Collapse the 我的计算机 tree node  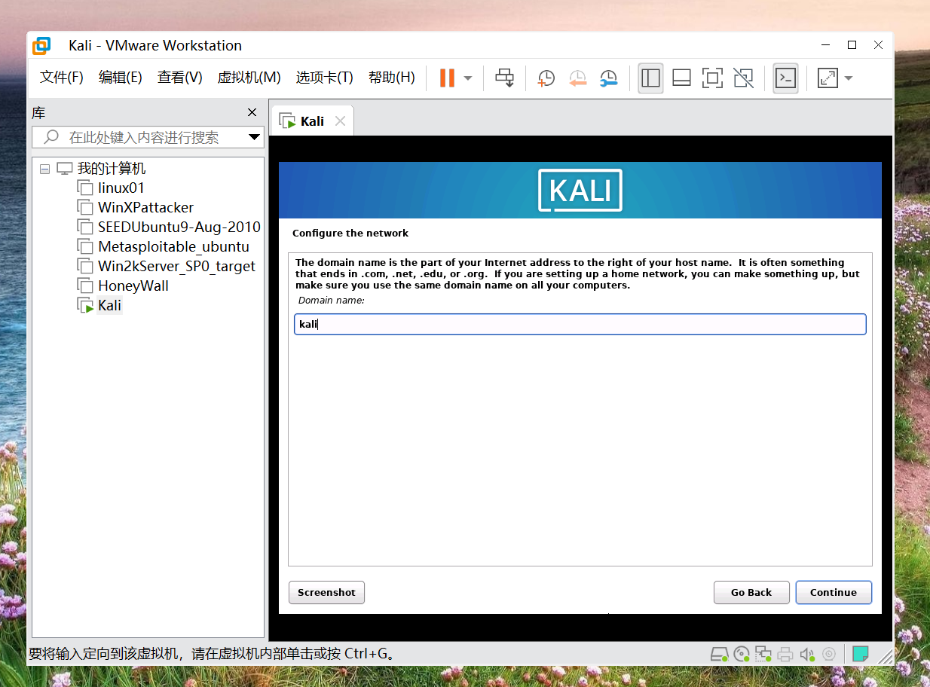[44, 169]
